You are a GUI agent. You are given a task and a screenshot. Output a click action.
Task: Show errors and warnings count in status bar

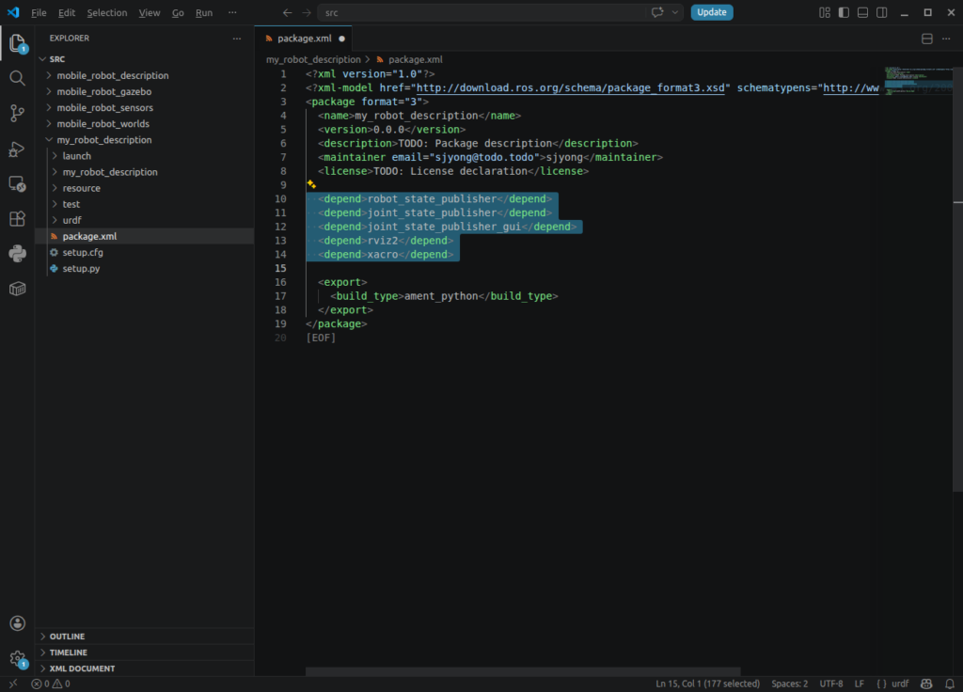(51, 684)
